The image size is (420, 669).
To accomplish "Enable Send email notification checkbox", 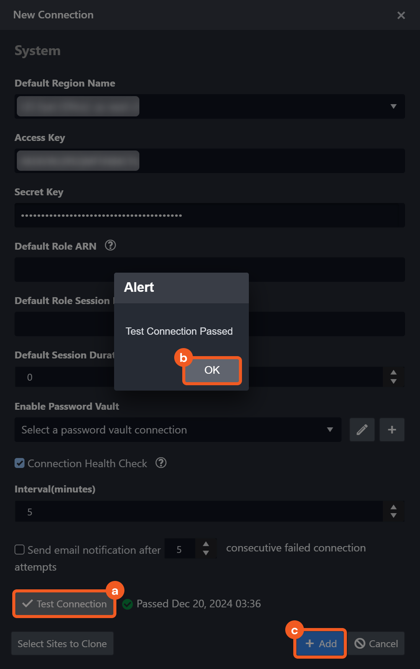I will point(20,550).
